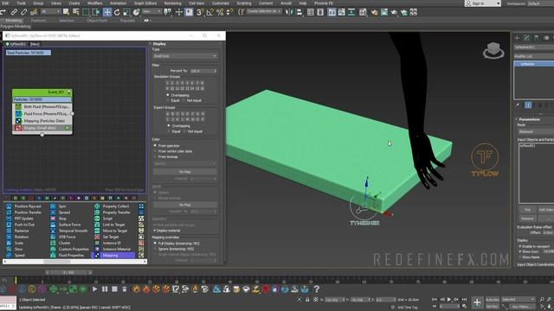Select Display (Small dots) operator in event
The height and width of the screenshot is (311, 554).
[42, 128]
